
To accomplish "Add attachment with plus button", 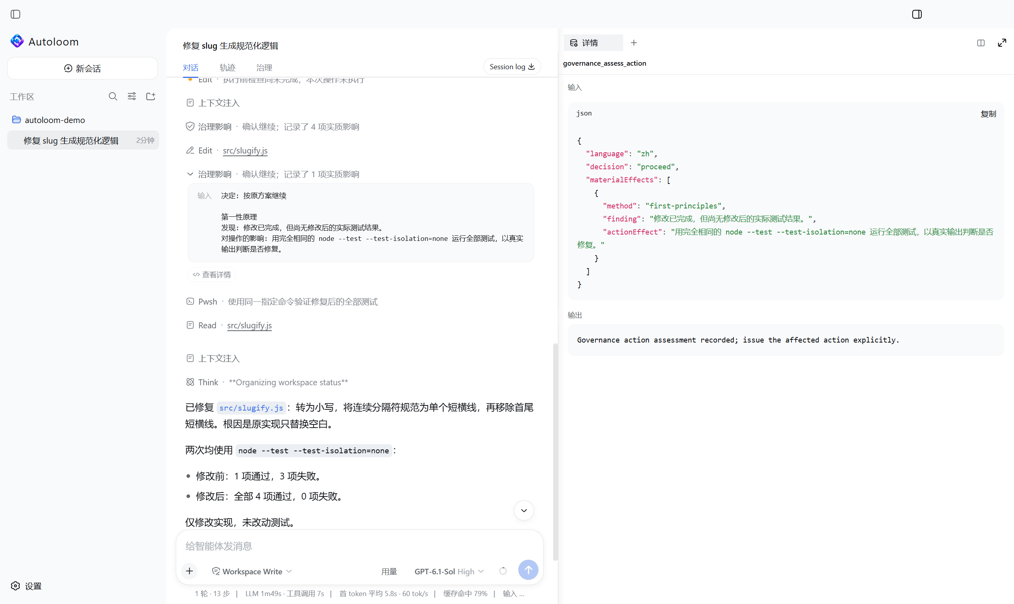I will pos(189,571).
